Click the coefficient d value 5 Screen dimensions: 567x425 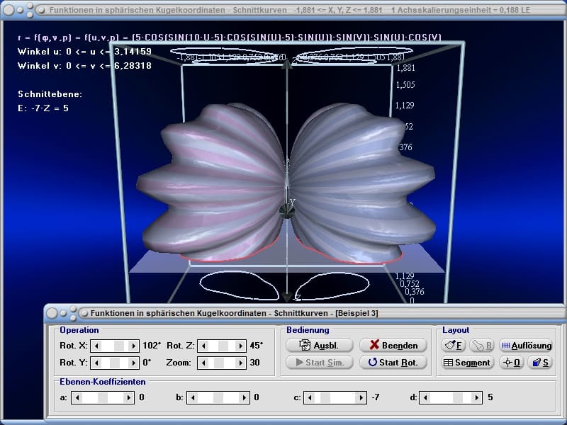pyautogui.click(x=490, y=397)
